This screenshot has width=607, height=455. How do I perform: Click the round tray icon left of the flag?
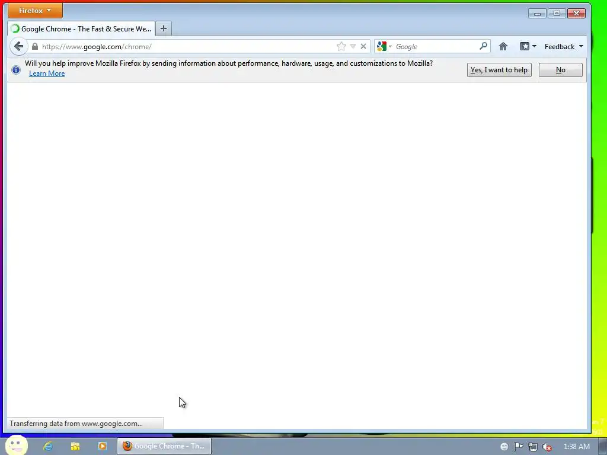[x=504, y=447]
